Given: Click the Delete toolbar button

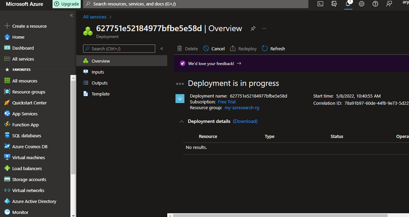Looking at the screenshot, I should click(188, 48).
